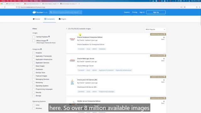This screenshot has width=201, height=113.
Task: Filter by Windows operating system
Action: click(x=34, y=108)
